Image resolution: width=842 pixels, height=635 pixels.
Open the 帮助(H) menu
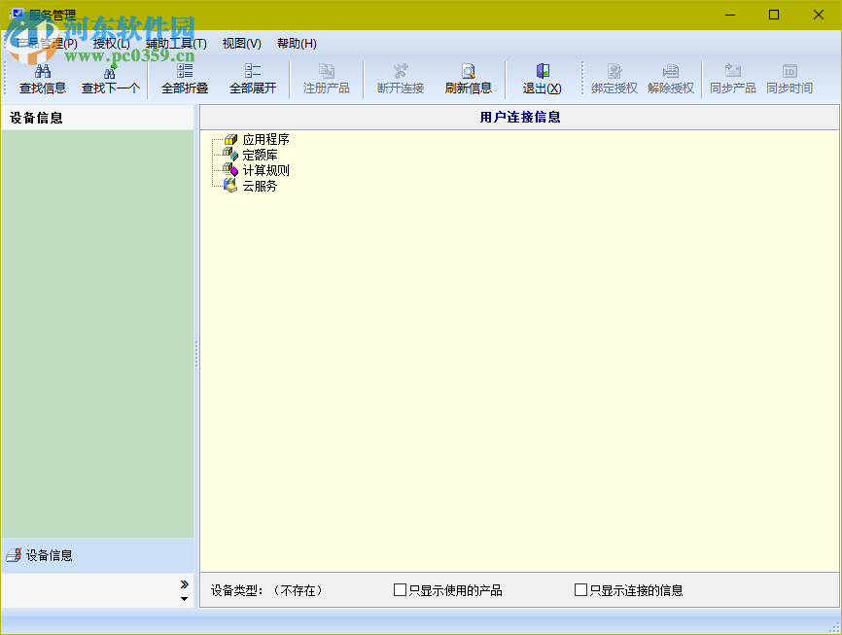click(x=297, y=44)
